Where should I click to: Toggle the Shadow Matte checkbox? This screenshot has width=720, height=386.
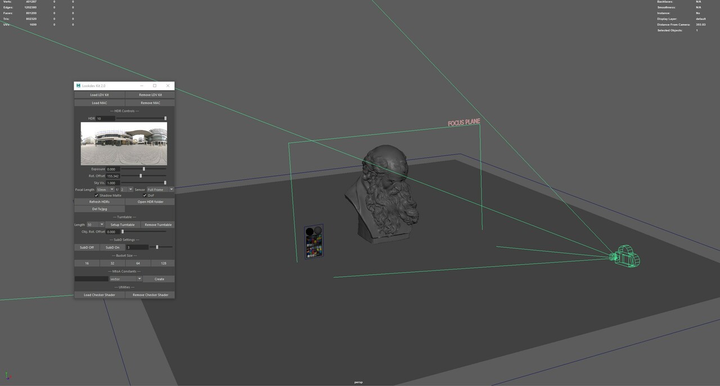[x=96, y=196]
